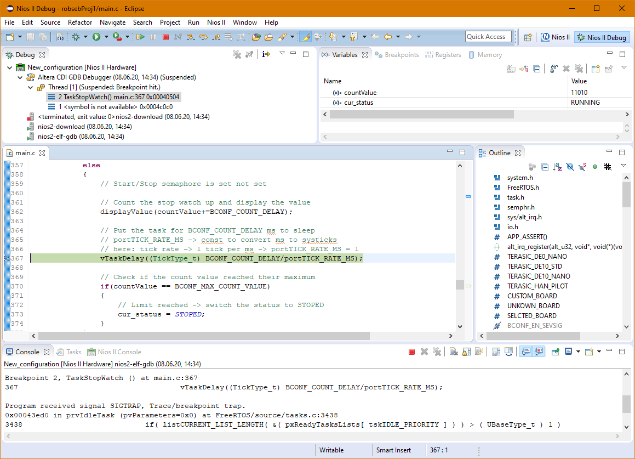
Task: Click in the Quick Access search field
Action: click(488, 37)
